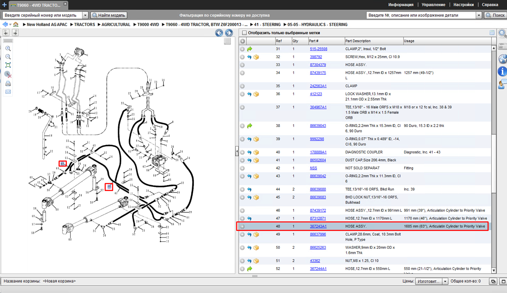This screenshot has width=507, height=293.
Task: Go to TRACTORS in the breadcrumb
Action: pyautogui.click(x=84, y=25)
